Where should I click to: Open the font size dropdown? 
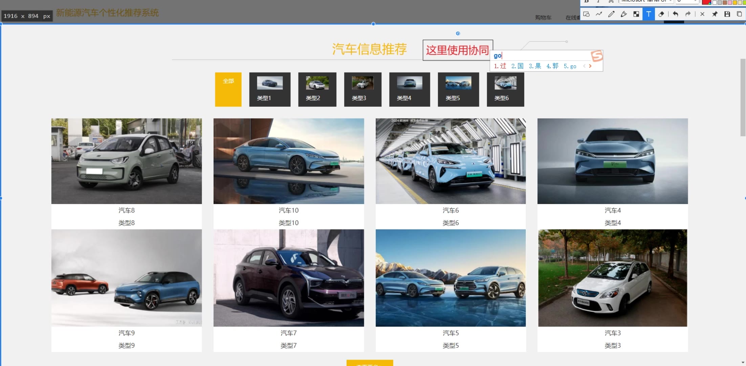687,1
